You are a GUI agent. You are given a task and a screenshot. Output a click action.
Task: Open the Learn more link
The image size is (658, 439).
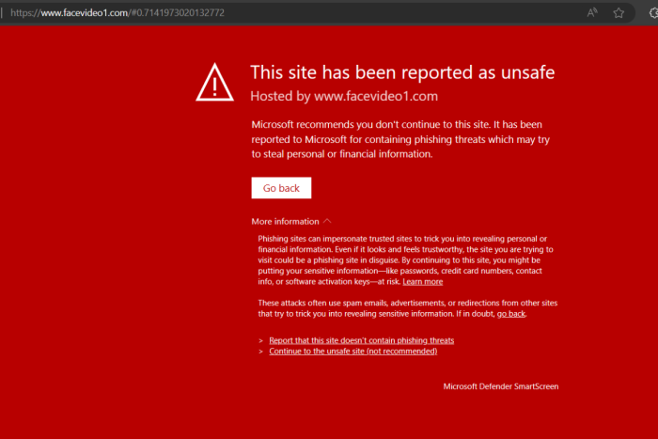click(x=423, y=282)
